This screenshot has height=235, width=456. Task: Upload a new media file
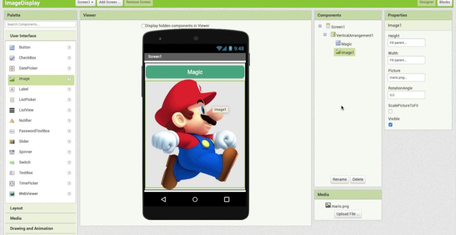coord(348,214)
